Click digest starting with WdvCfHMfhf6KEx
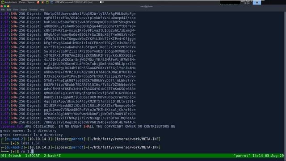 tap(89, 89)
